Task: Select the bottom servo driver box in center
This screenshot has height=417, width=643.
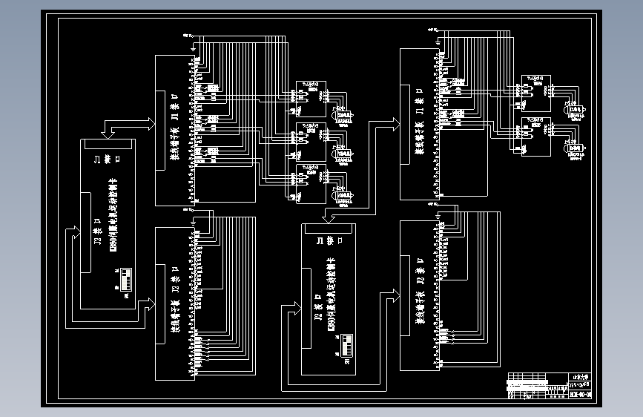Action: [x=311, y=183]
